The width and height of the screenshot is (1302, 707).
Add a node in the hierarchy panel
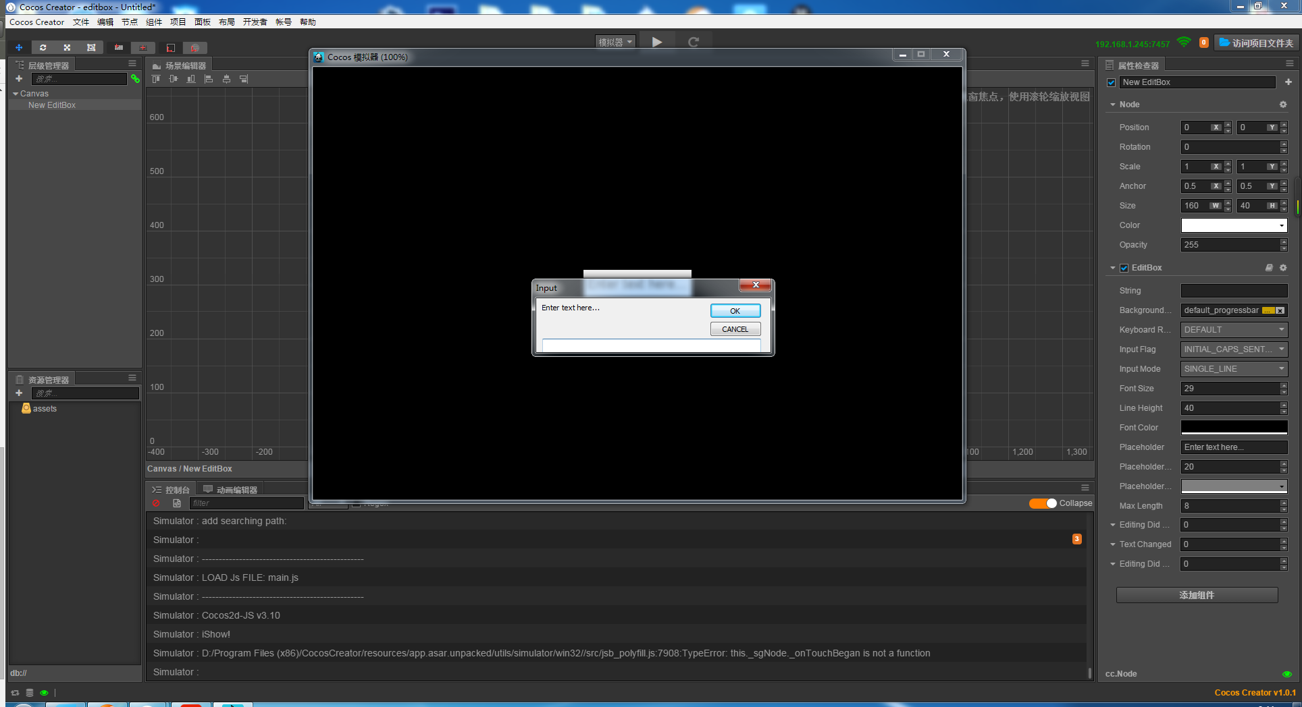pos(19,79)
